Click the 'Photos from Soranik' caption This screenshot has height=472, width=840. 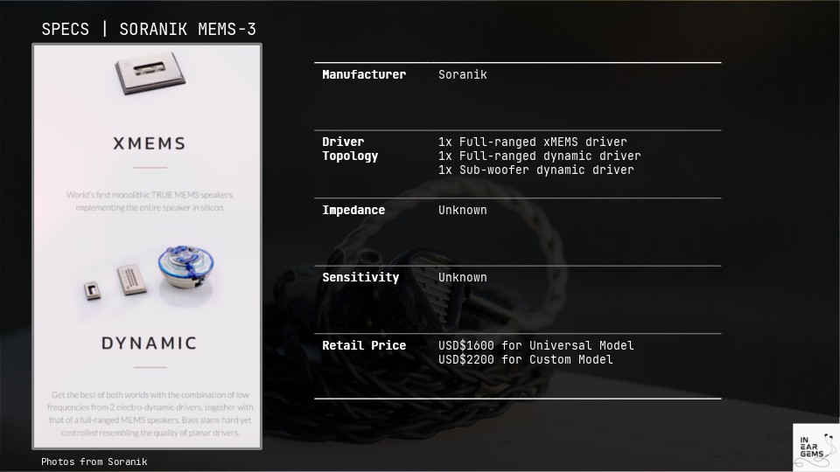coord(94,462)
